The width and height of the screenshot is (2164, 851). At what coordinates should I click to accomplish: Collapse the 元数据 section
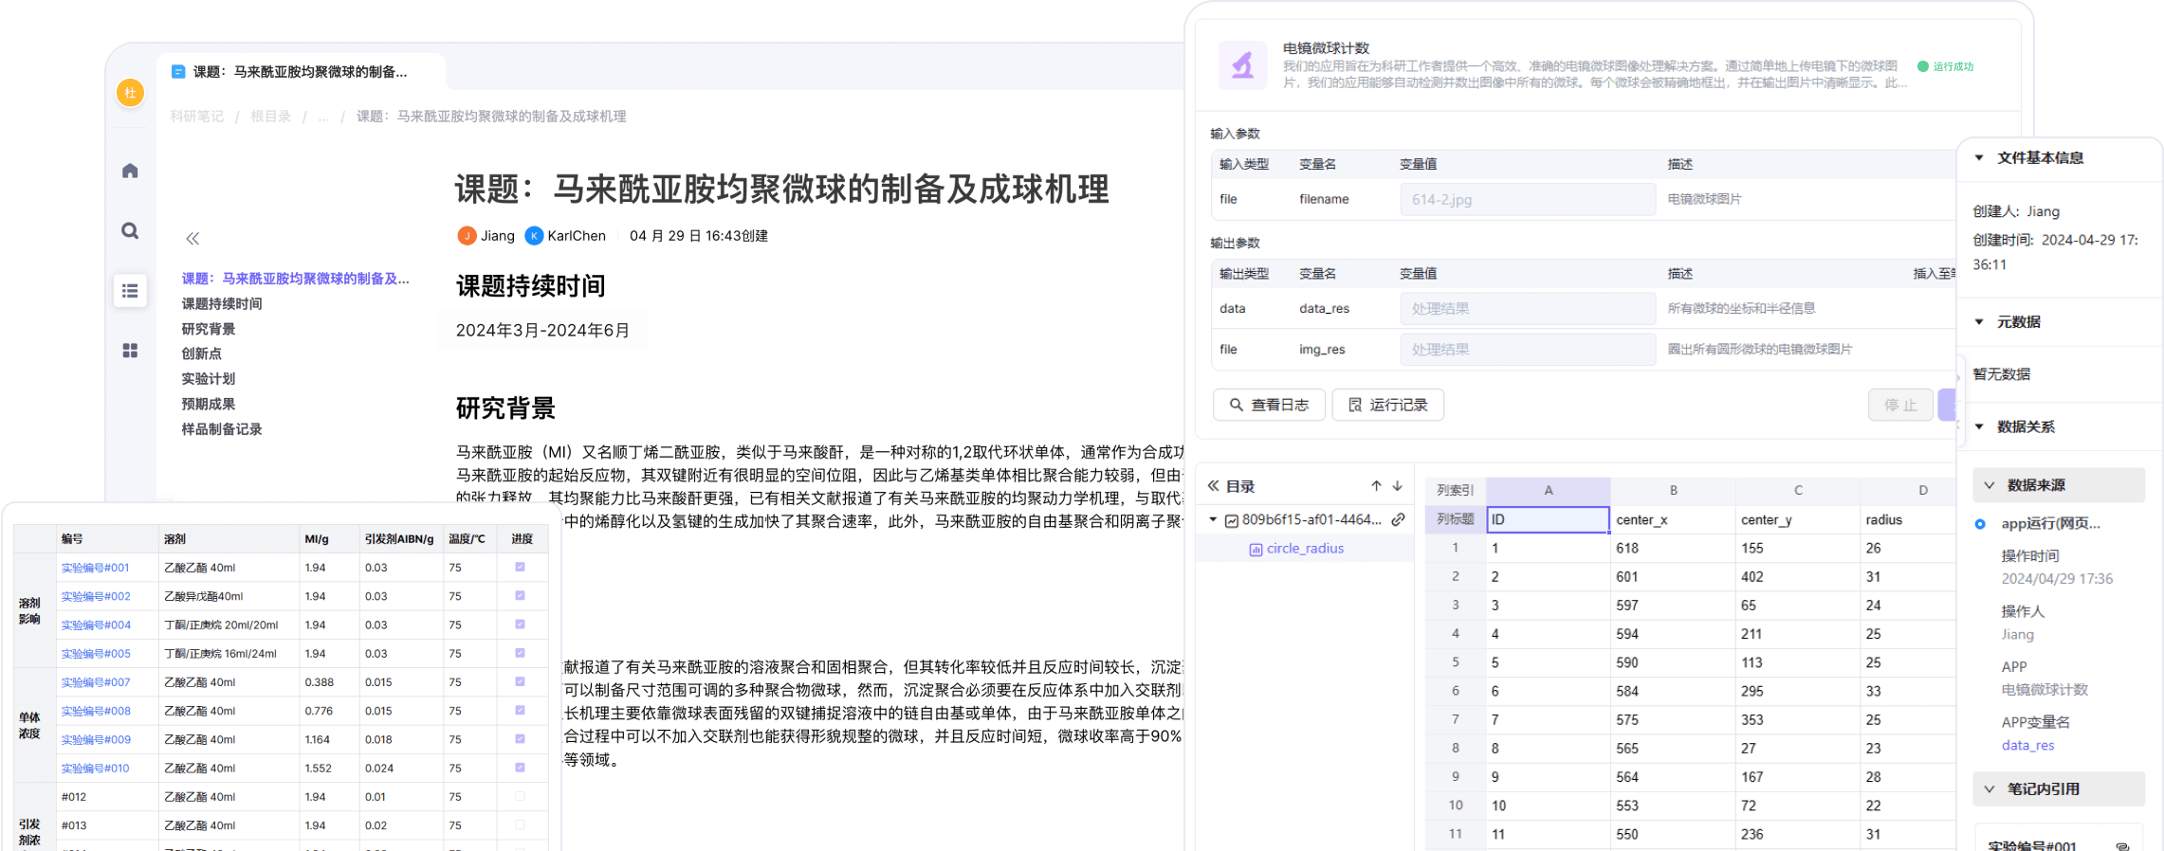(1979, 322)
